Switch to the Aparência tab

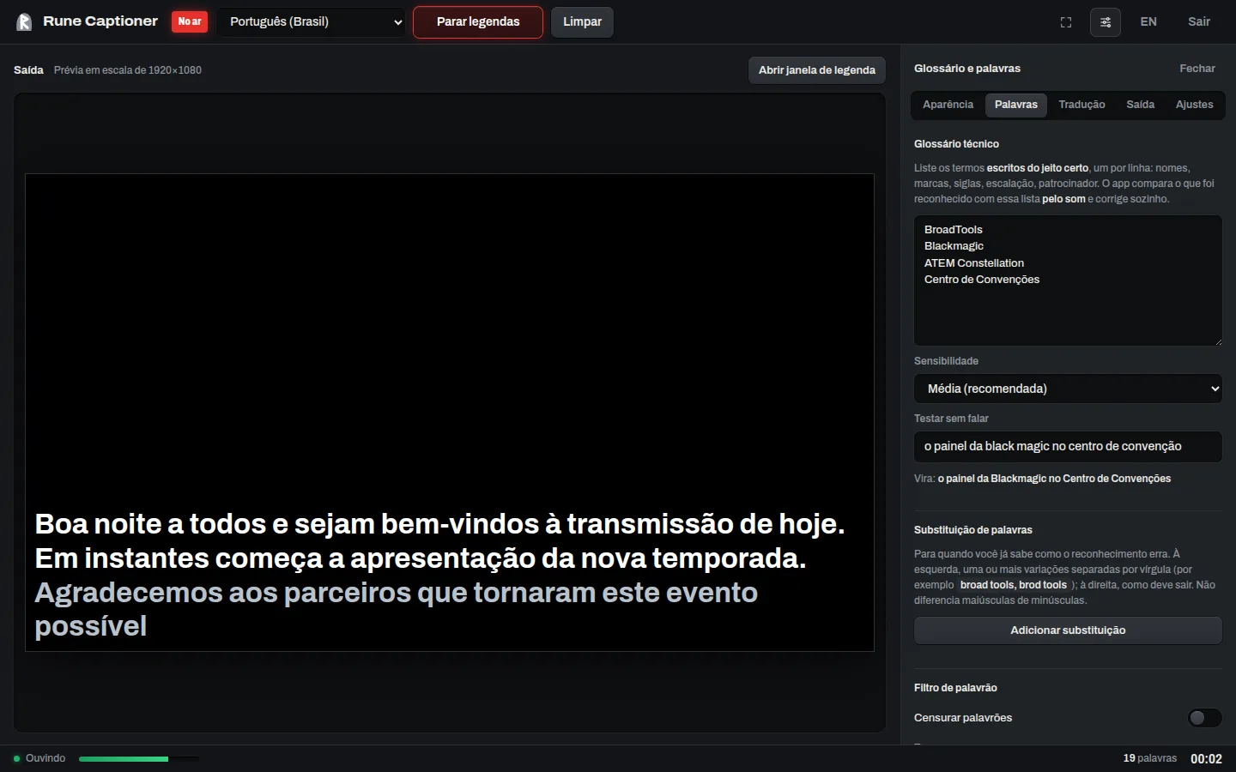click(x=948, y=105)
